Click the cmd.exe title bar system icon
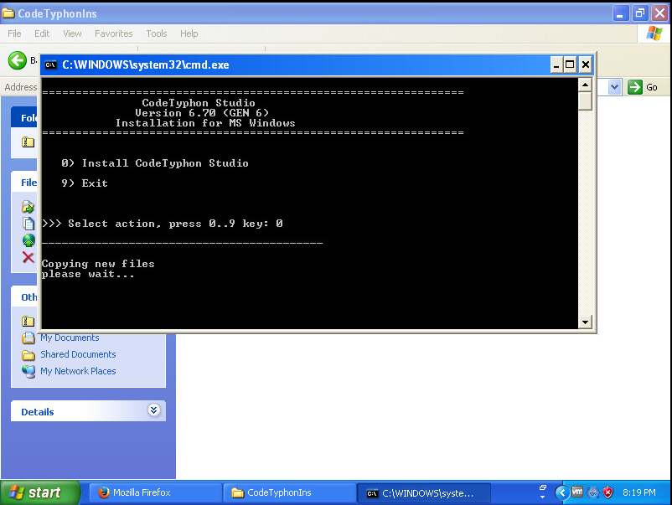 pos(51,64)
